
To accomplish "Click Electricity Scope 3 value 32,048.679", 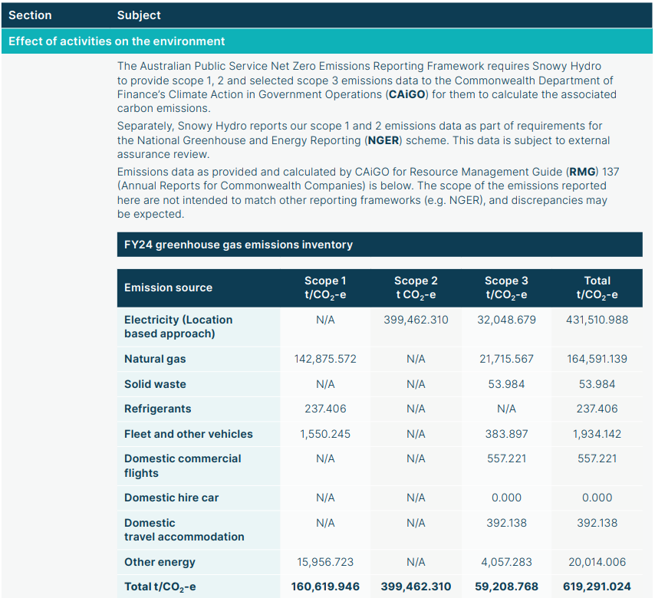I will click(x=507, y=320).
